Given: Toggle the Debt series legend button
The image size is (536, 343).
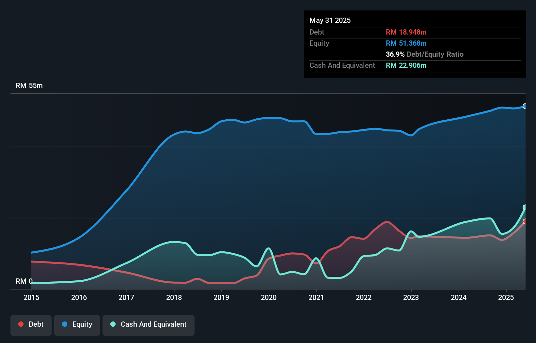Looking at the screenshot, I should [x=31, y=324].
